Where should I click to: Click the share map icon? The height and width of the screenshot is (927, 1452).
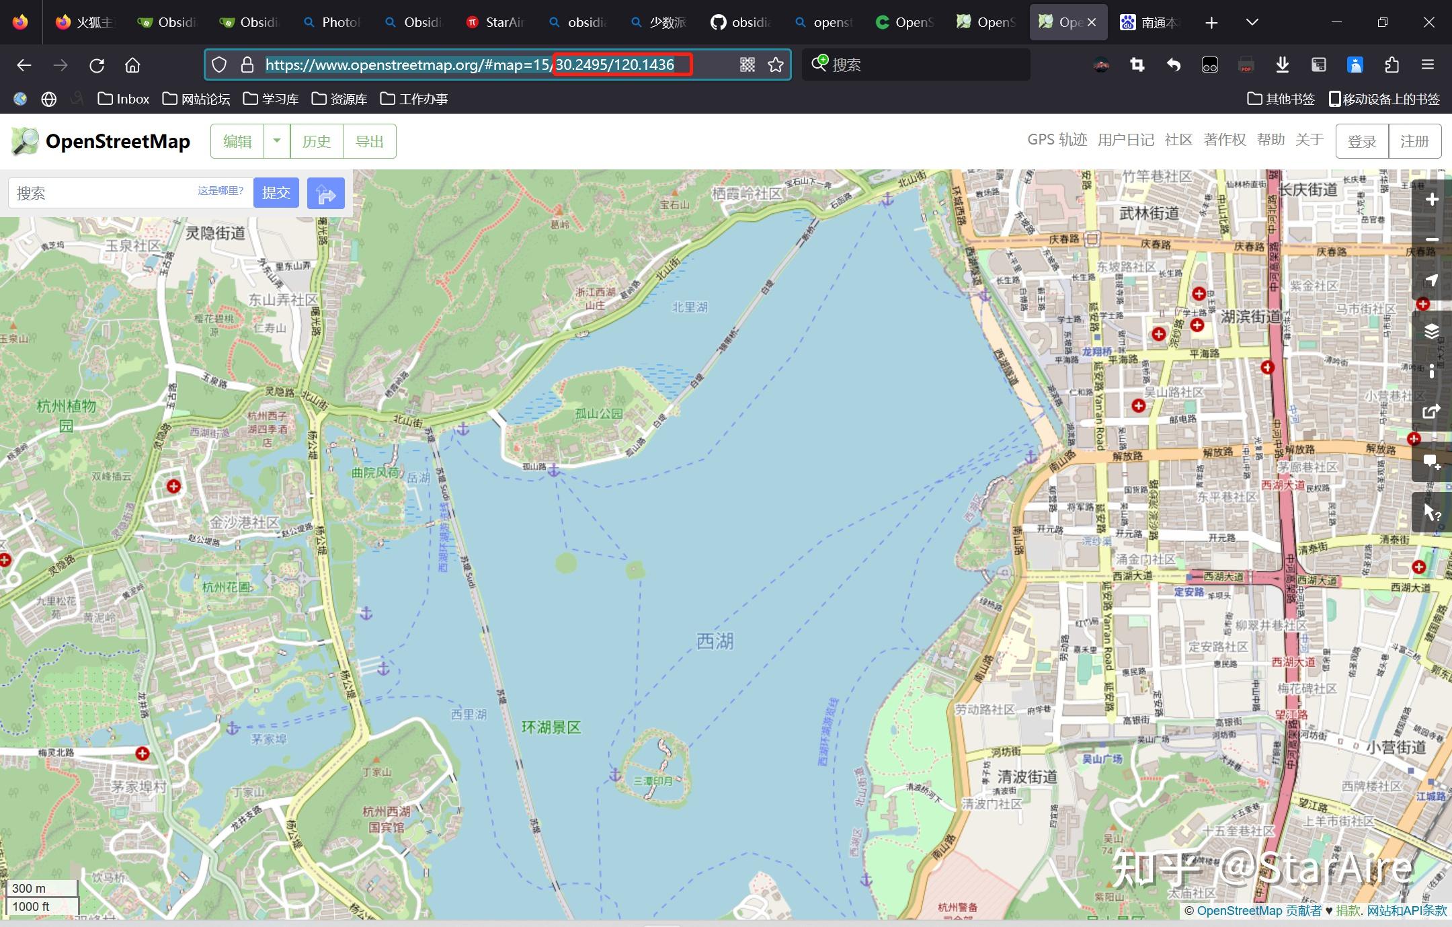(1433, 411)
